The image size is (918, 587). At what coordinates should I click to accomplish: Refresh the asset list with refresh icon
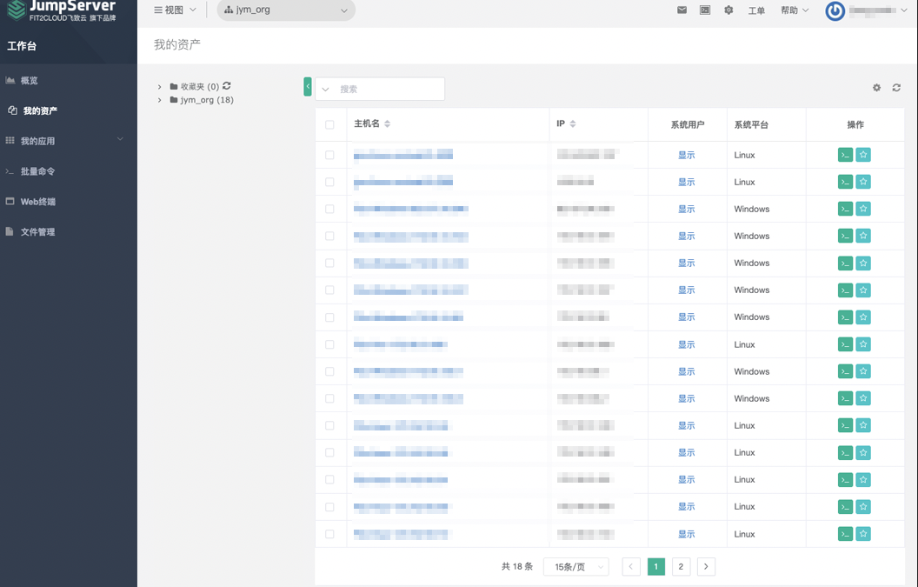click(896, 87)
